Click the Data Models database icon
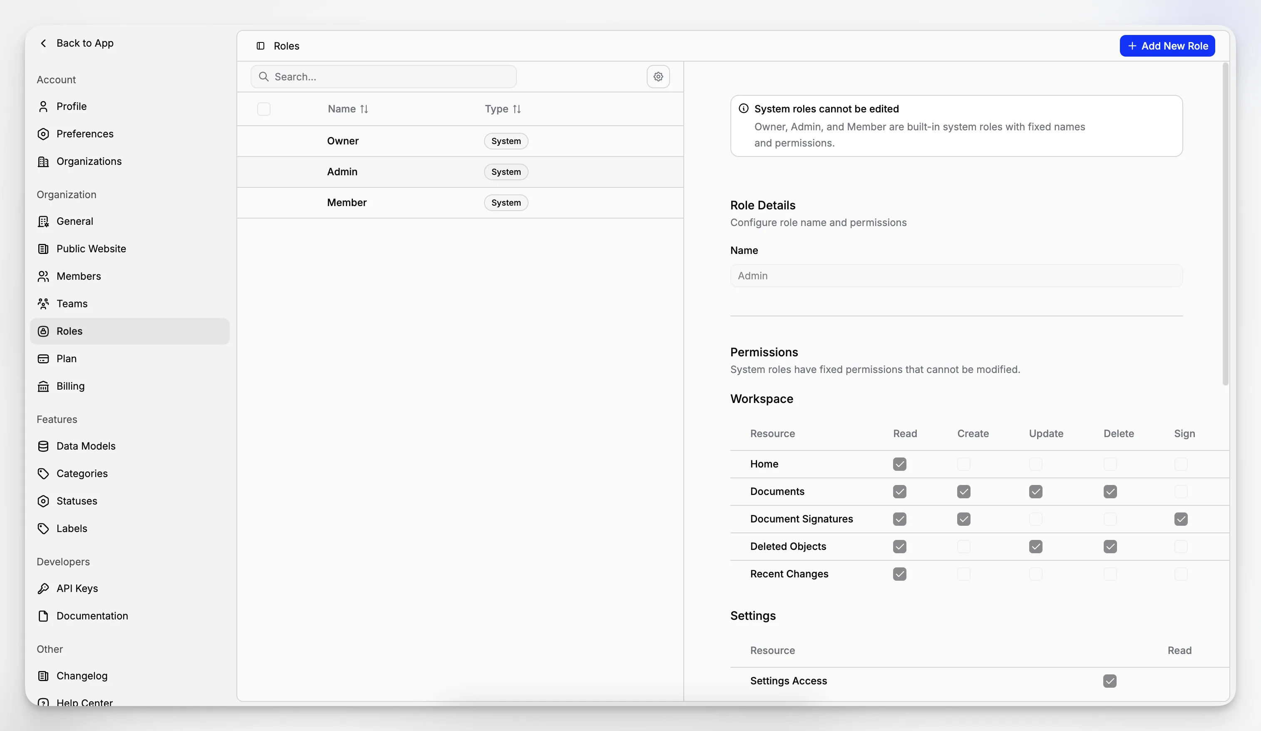Viewport: 1261px width, 731px height. click(44, 446)
